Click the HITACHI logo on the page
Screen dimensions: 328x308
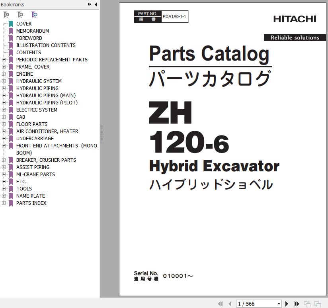click(x=295, y=19)
